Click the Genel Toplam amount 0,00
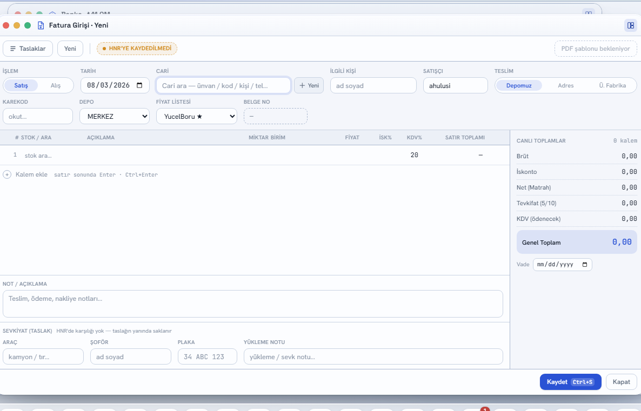Viewport: 641px width, 411px height. (x=622, y=242)
